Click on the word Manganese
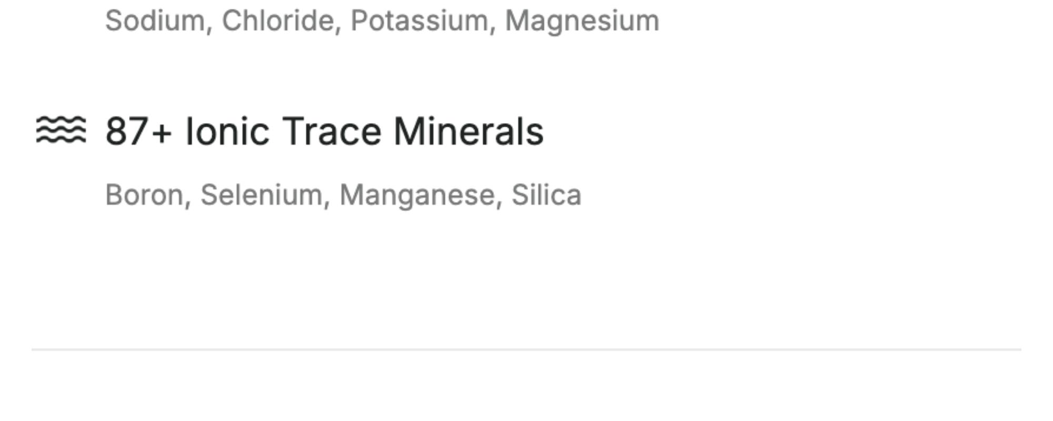Viewport: 1053px width, 421px height. pos(417,196)
